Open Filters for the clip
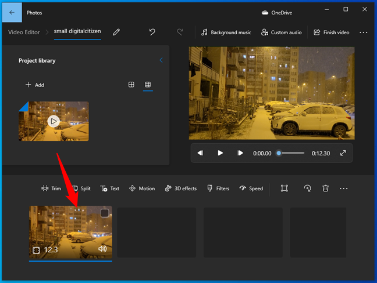 [x=218, y=188]
